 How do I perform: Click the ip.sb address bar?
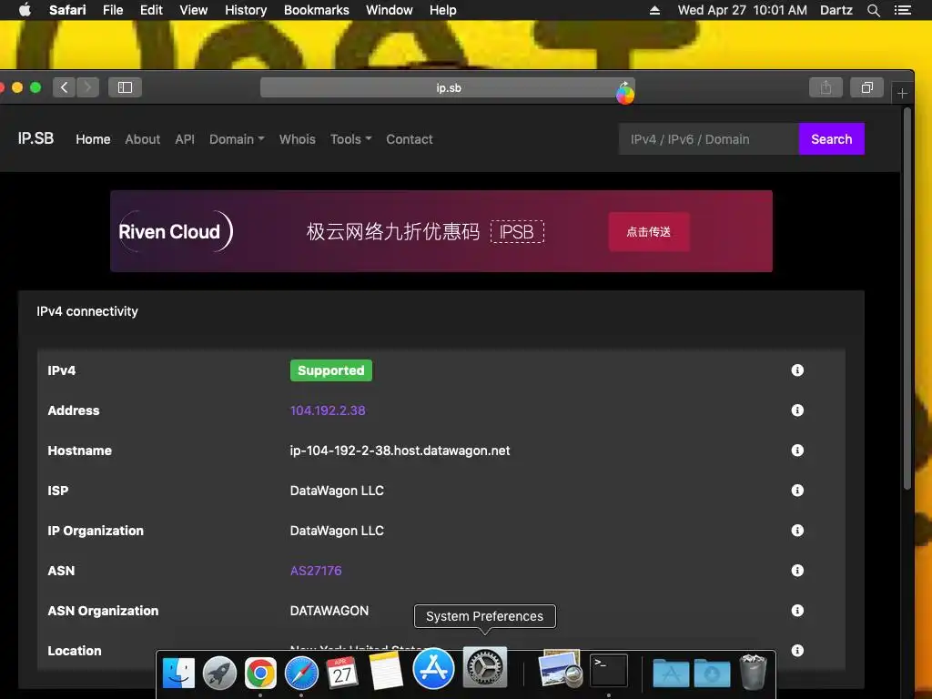[448, 87]
